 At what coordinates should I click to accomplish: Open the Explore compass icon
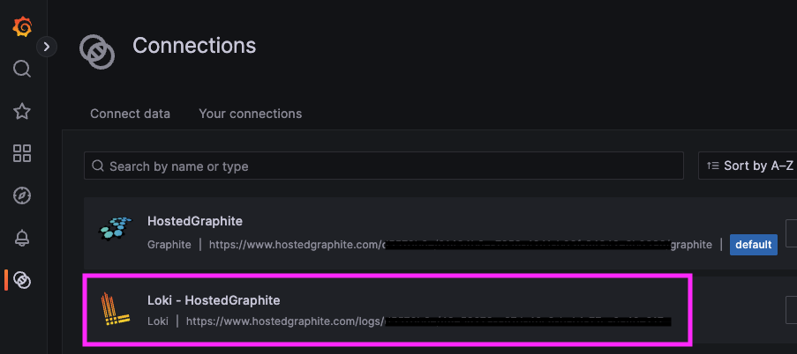(x=23, y=195)
